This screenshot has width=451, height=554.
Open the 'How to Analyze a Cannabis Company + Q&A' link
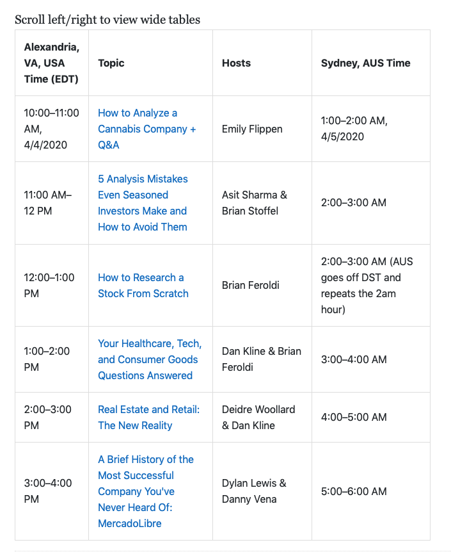tap(146, 129)
